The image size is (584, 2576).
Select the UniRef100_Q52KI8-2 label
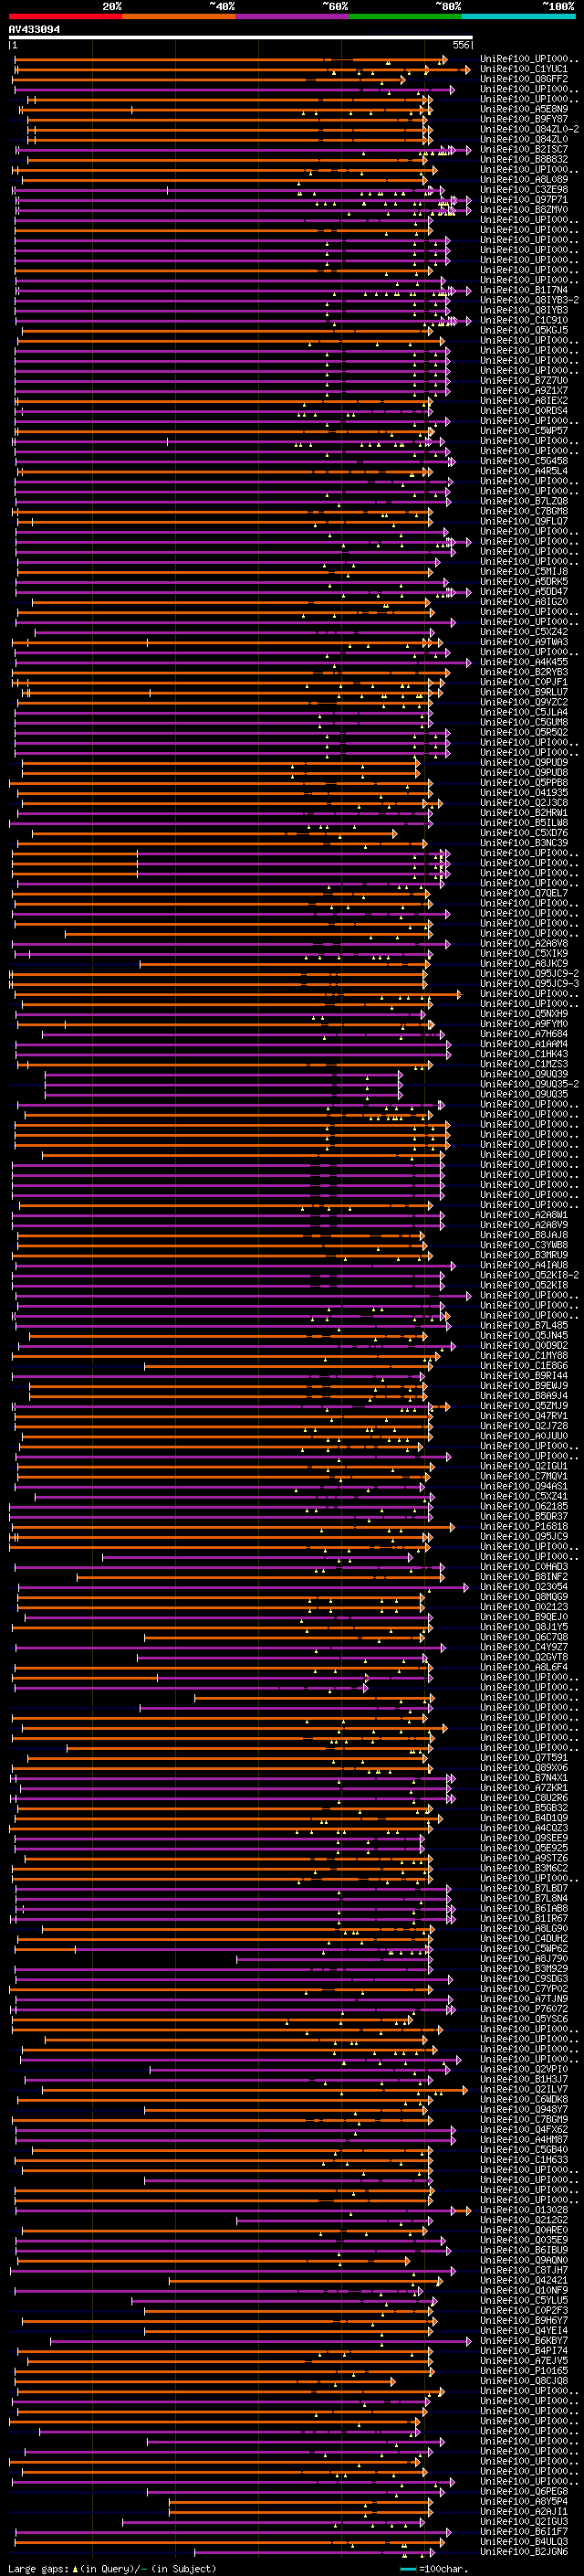[529, 1274]
